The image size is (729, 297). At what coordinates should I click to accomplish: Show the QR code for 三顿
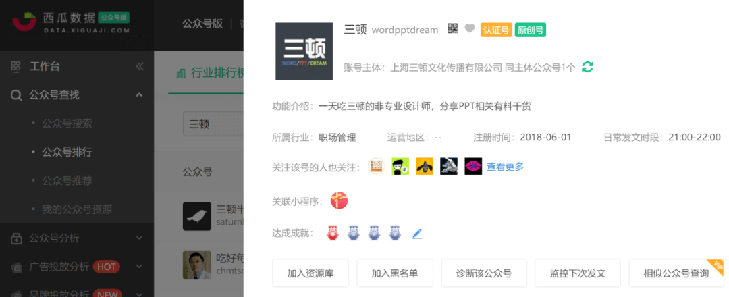[452, 28]
